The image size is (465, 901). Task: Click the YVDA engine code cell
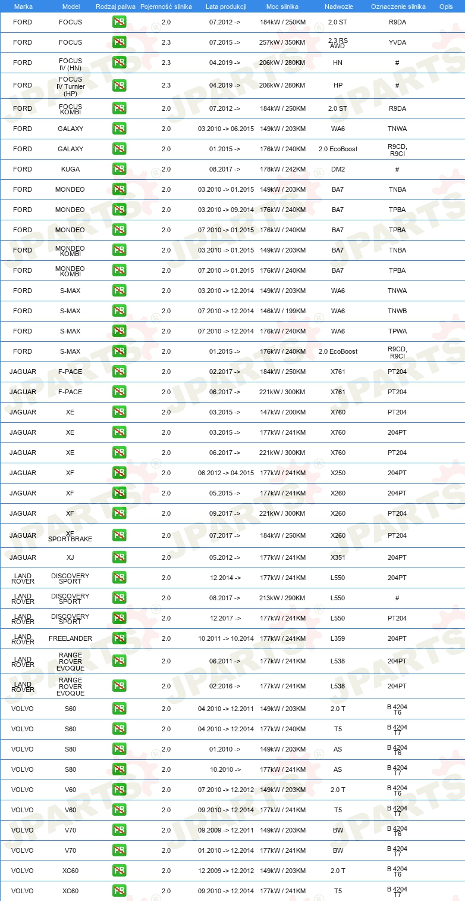pos(397,42)
